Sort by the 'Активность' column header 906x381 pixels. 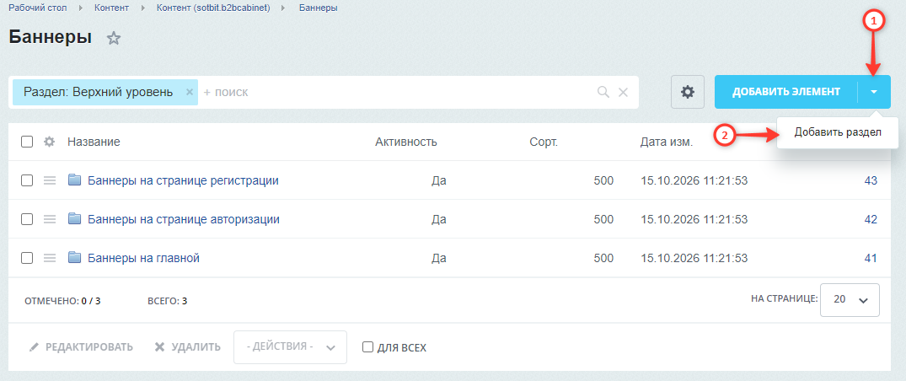[405, 142]
